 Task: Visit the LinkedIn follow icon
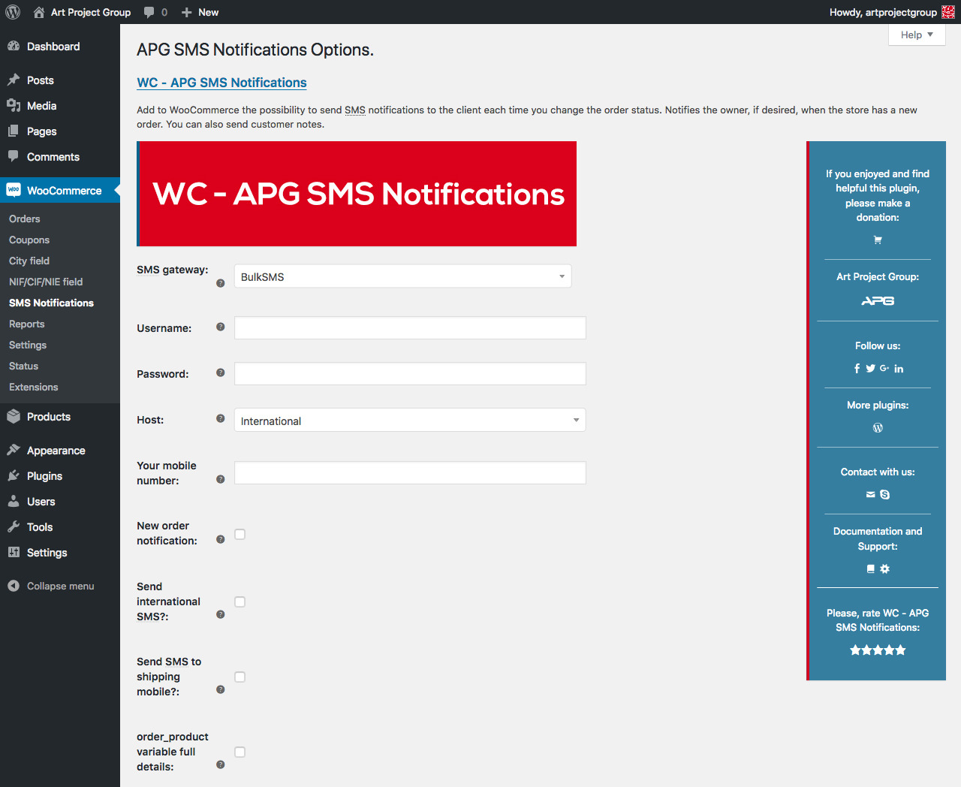coord(899,369)
